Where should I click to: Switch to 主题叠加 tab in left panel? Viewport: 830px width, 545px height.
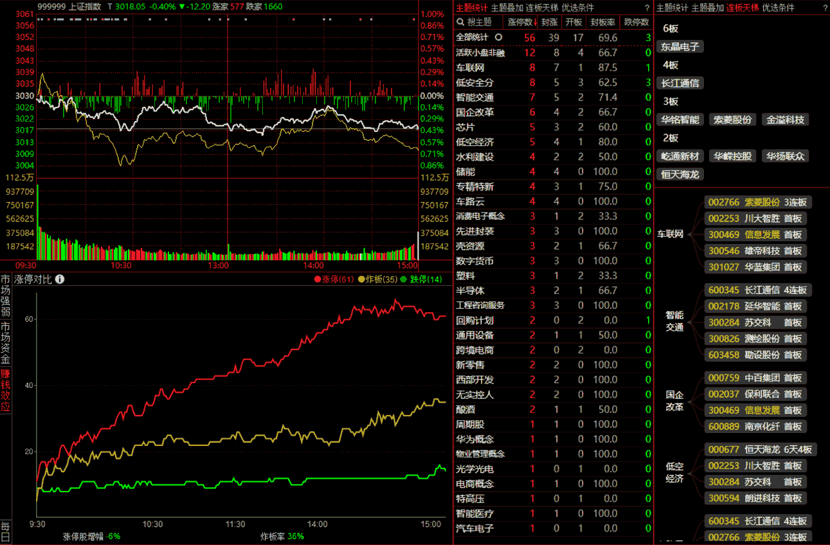pos(507,8)
